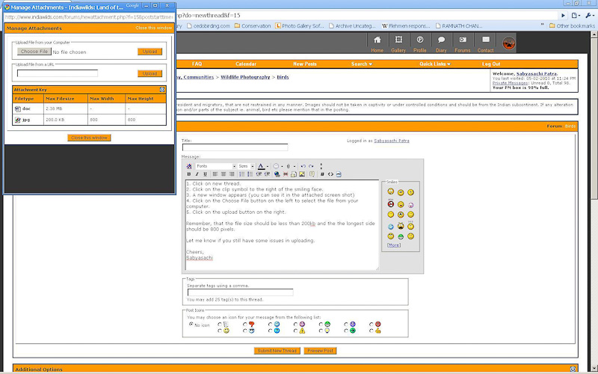
Task: Expand the Quick Links menu
Action: click(x=434, y=64)
